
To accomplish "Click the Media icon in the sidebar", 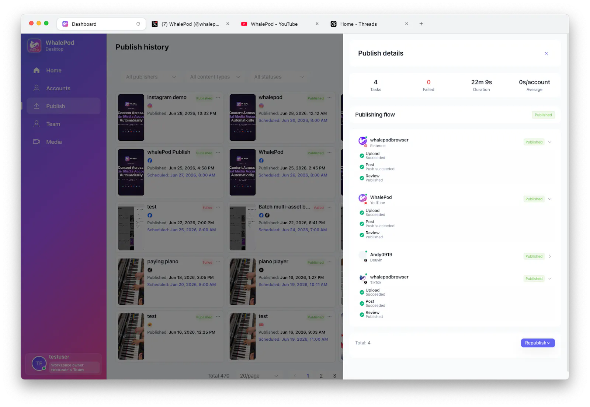I will pos(37,142).
